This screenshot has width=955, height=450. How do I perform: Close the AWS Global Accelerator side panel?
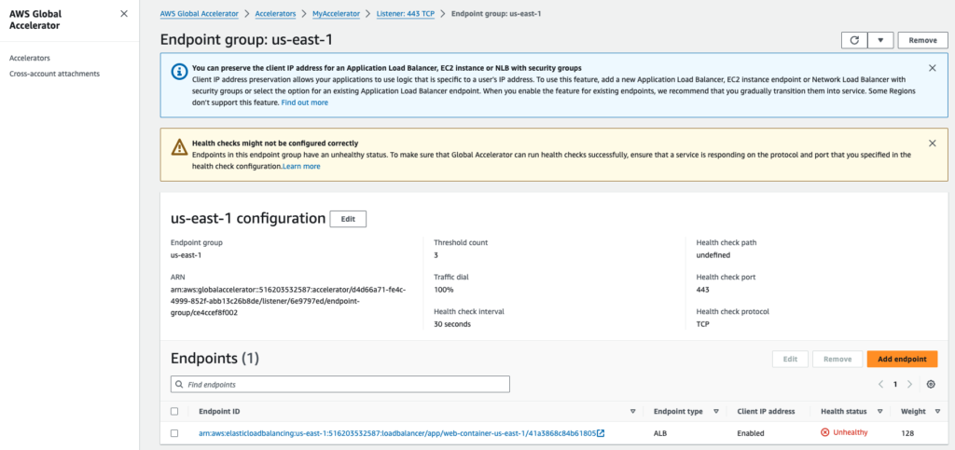[x=124, y=13]
